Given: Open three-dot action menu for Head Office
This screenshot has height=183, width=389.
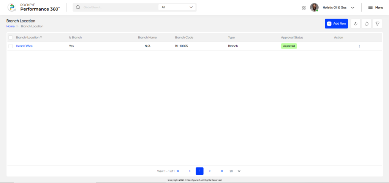Looking at the screenshot, I should [x=359, y=46].
